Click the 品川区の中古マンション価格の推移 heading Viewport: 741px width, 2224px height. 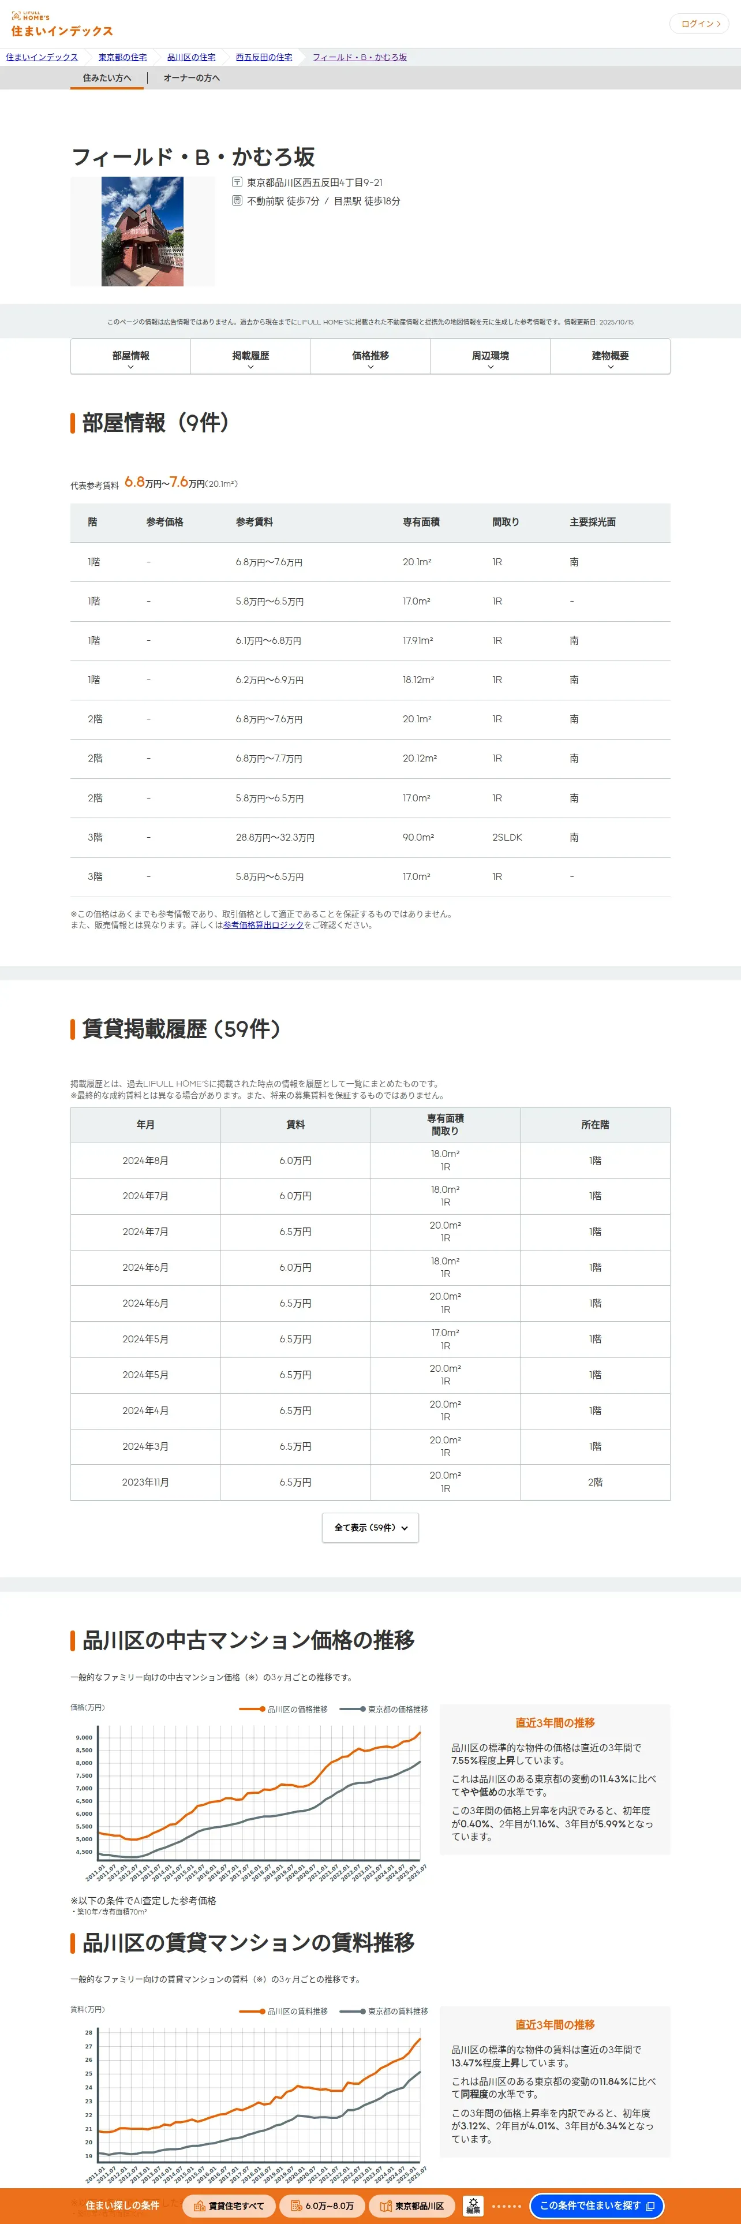pyautogui.click(x=248, y=1640)
